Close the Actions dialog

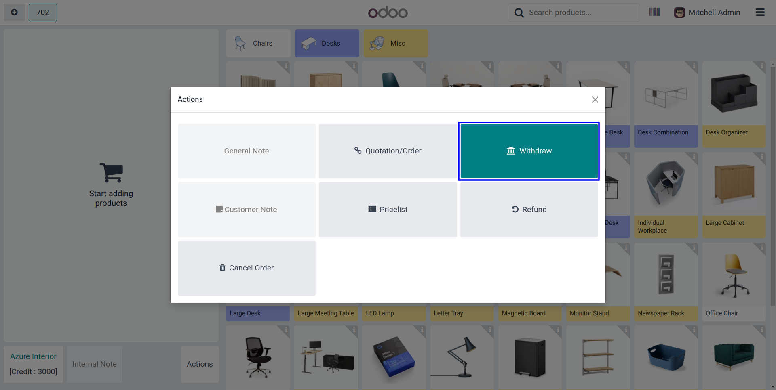[595, 99]
